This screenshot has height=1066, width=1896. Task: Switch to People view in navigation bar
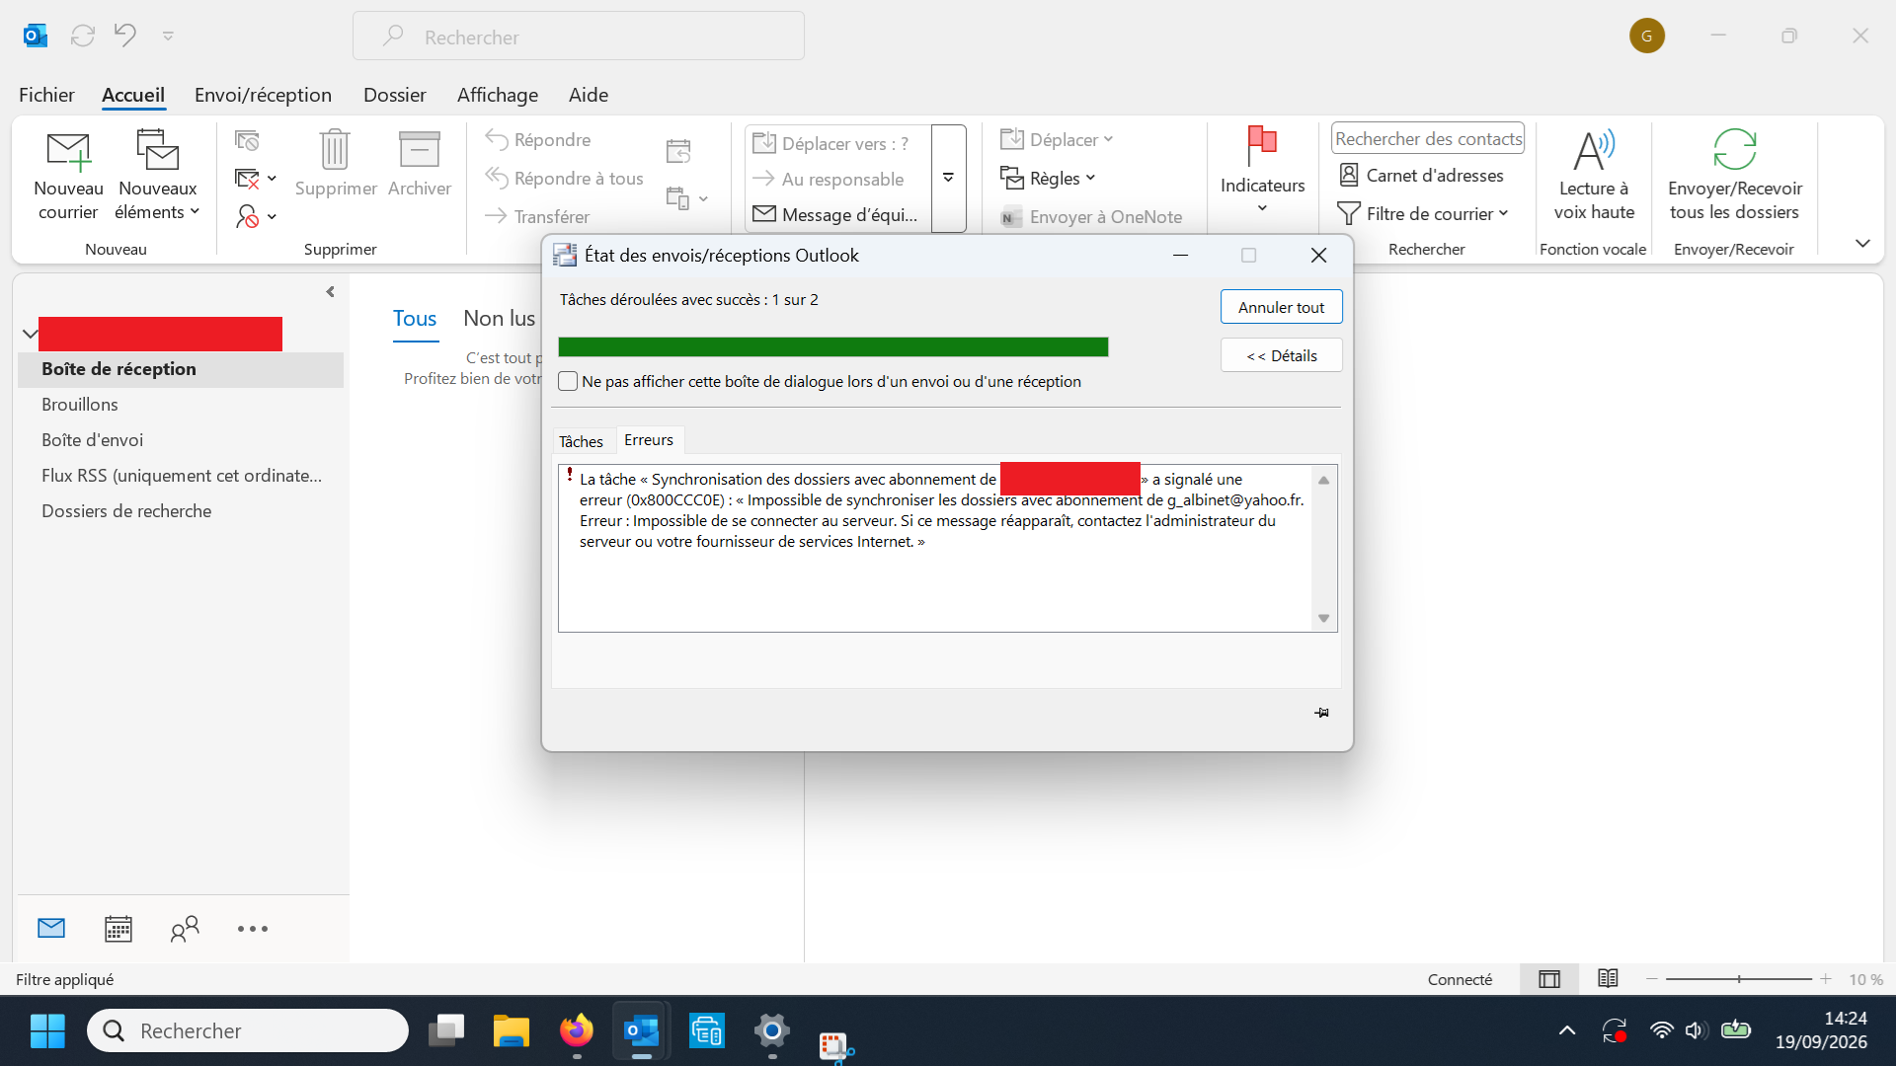point(185,929)
